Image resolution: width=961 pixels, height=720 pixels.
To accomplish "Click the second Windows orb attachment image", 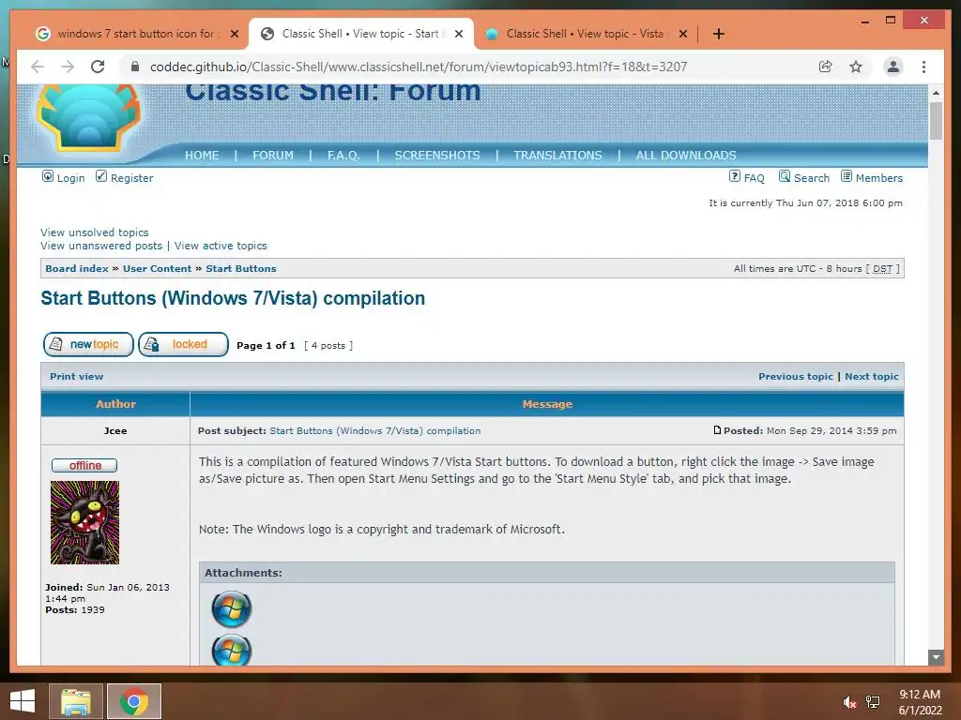I will (231, 650).
